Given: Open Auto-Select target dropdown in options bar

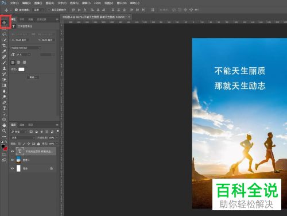Looking at the screenshot, I should (38, 10).
